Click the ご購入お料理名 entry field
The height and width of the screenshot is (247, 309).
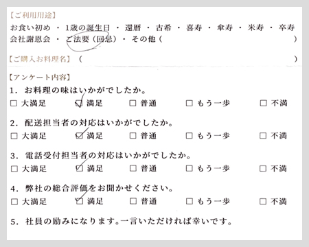coord(188,59)
